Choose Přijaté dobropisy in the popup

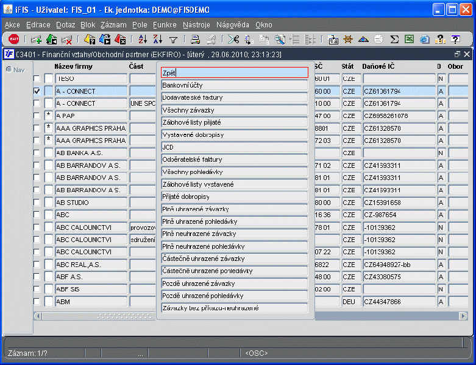[x=235, y=196]
